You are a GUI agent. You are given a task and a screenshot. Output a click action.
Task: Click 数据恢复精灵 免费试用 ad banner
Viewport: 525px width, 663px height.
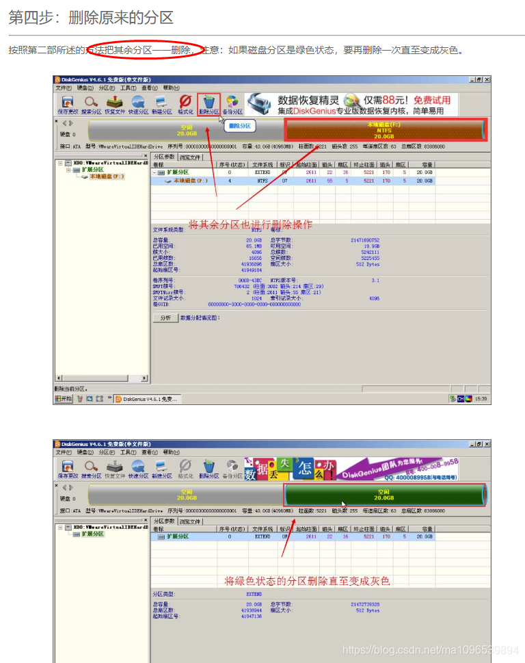coord(351,105)
